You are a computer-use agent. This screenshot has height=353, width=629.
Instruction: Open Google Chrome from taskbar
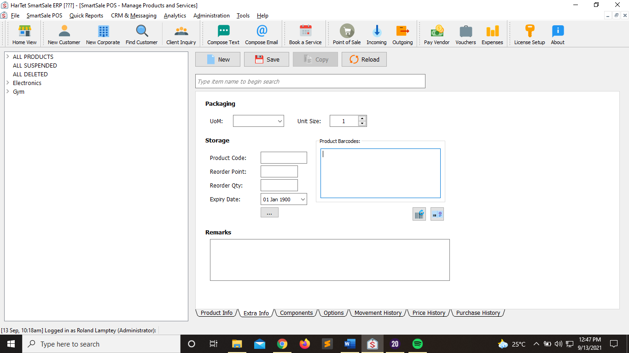tap(282, 344)
